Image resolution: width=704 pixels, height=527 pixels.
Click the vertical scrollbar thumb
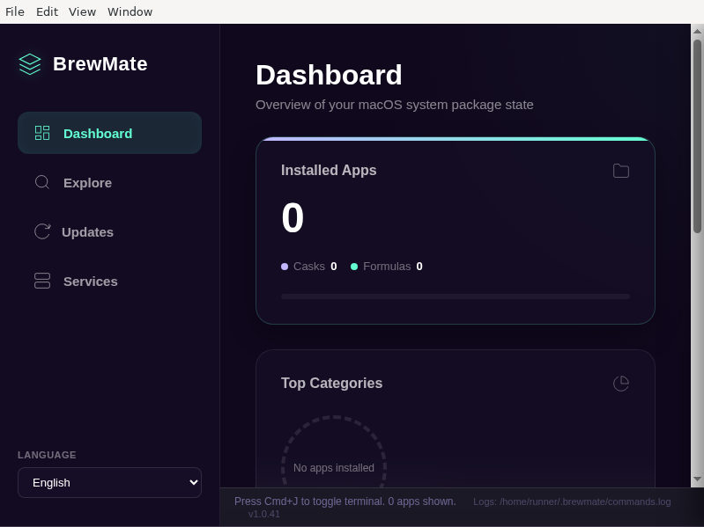click(697, 136)
